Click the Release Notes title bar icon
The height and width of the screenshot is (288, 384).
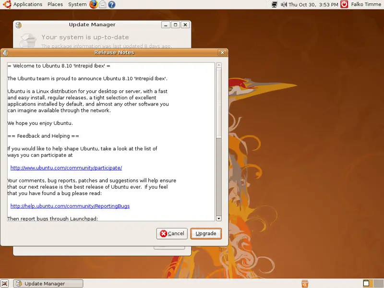[x=5, y=53]
